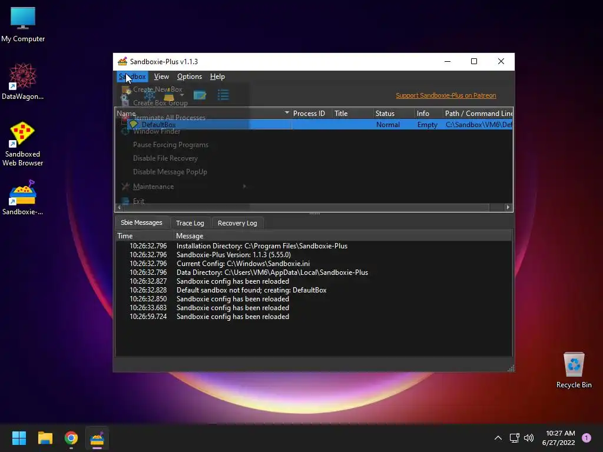Select the Data Directory log message
This screenshot has width=603, height=452.
[272, 272]
